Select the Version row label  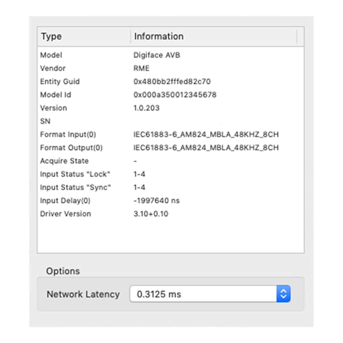(53, 108)
